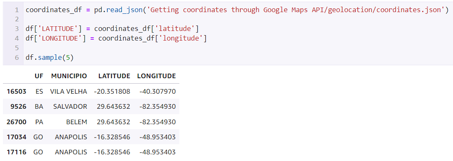Click the LATITUDE column header
This screenshot has height=161, width=453.
pyautogui.click(x=114, y=76)
